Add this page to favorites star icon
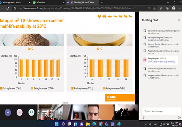The height and width of the screenshot is (127, 182). [x=154, y=8]
